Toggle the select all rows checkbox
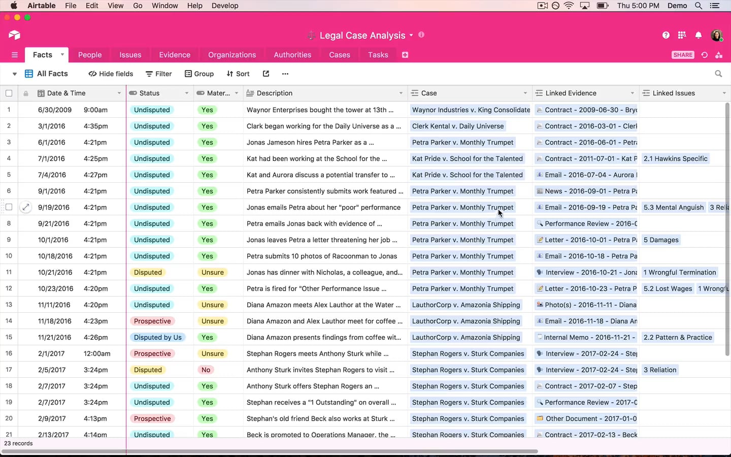Viewport: 731px width, 457px height. [9, 93]
